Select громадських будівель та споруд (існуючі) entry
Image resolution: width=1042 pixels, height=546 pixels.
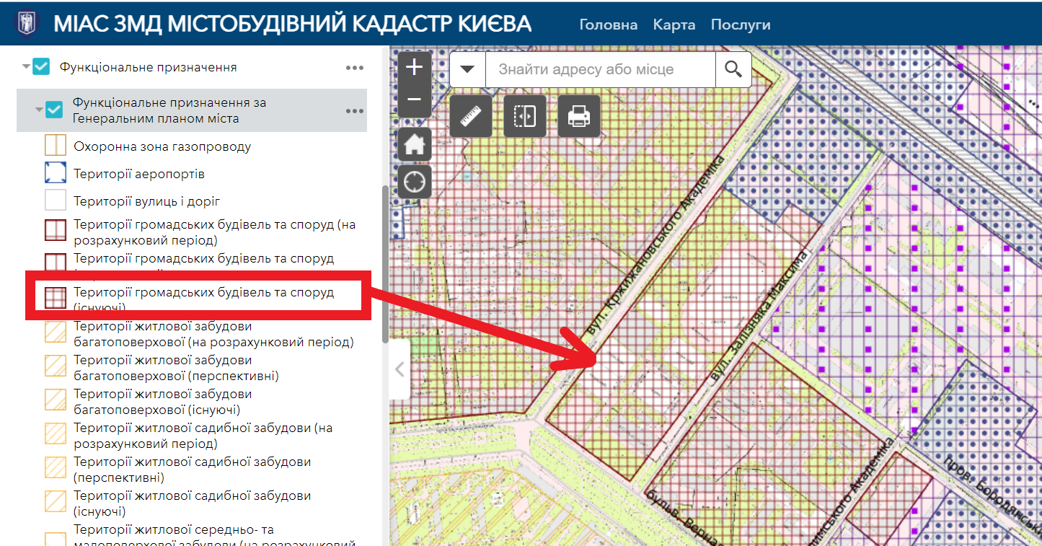point(204,300)
